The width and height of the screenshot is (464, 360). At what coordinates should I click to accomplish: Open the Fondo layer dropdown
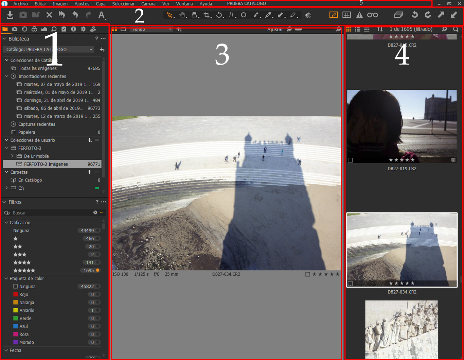[151, 29]
